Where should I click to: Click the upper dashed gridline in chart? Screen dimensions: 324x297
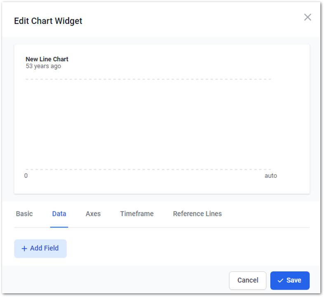coord(148,79)
